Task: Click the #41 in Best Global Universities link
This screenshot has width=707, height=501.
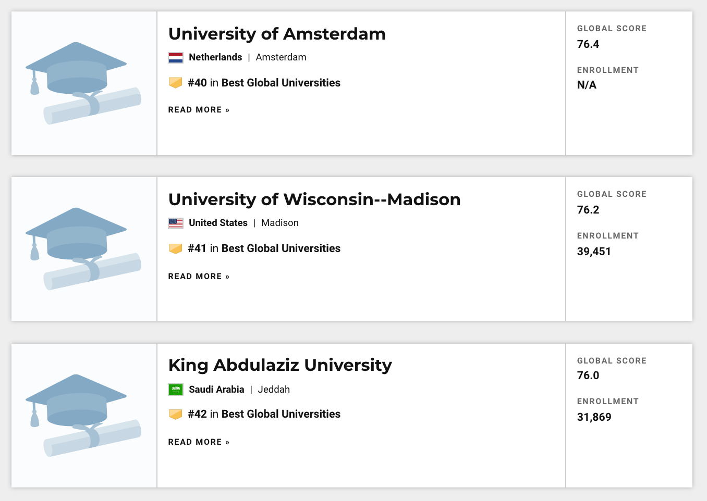Action: click(x=264, y=248)
